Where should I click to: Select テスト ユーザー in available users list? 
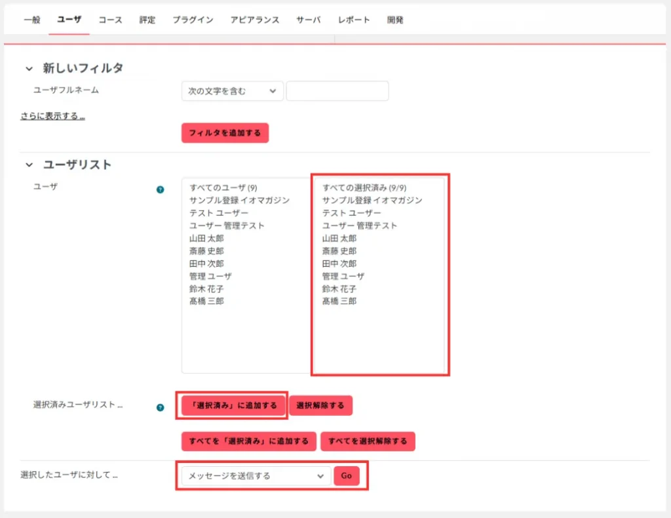click(x=219, y=212)
